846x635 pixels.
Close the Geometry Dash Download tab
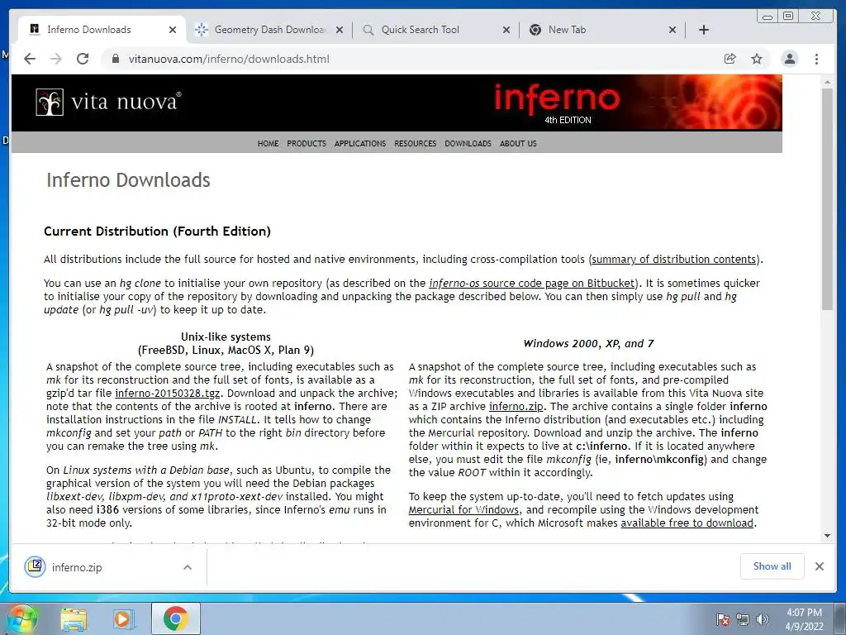[x=340, y=30]
